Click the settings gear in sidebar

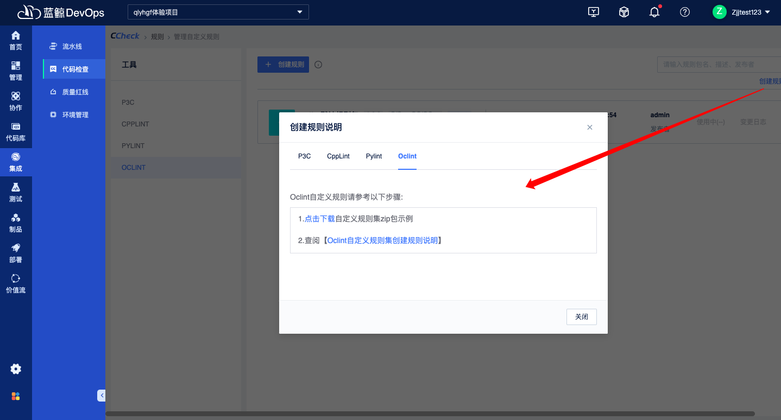[16, 369]
